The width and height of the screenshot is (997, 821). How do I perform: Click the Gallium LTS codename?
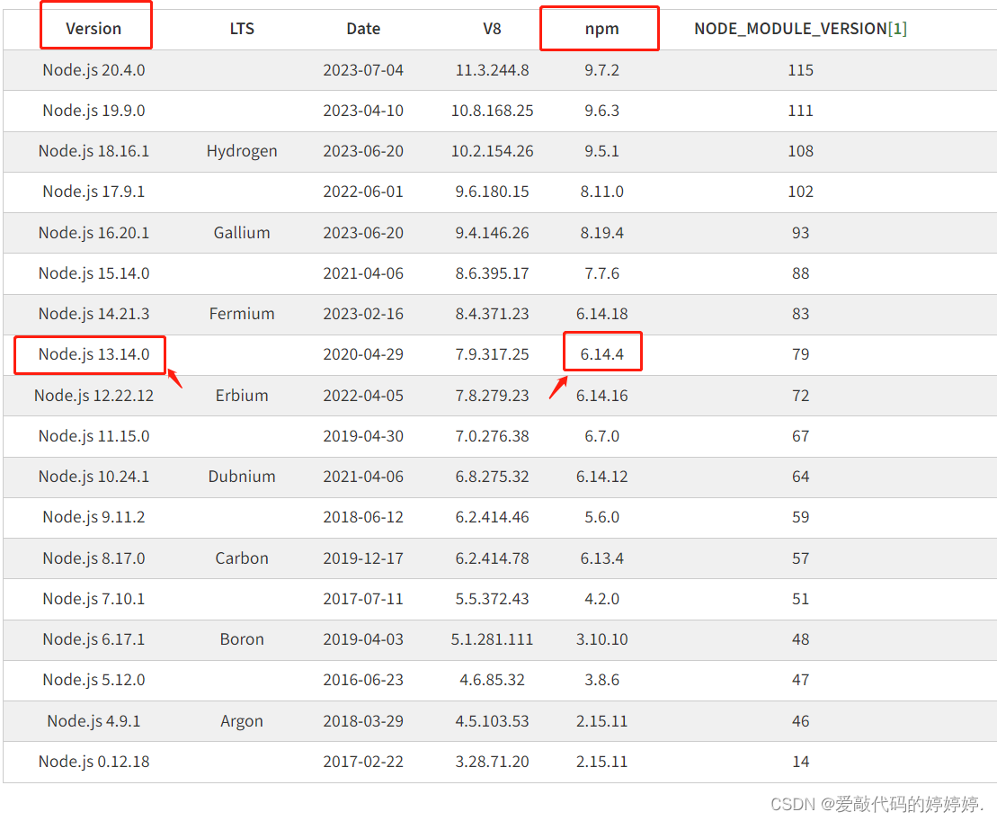[242, 233]
